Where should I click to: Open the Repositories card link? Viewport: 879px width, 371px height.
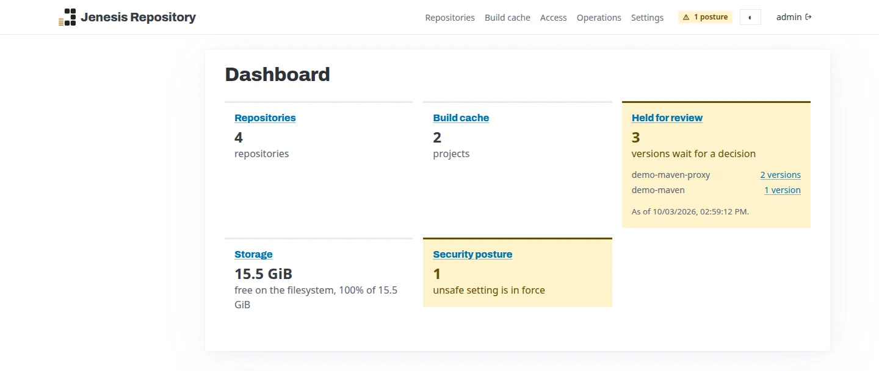tap(265, 118)
